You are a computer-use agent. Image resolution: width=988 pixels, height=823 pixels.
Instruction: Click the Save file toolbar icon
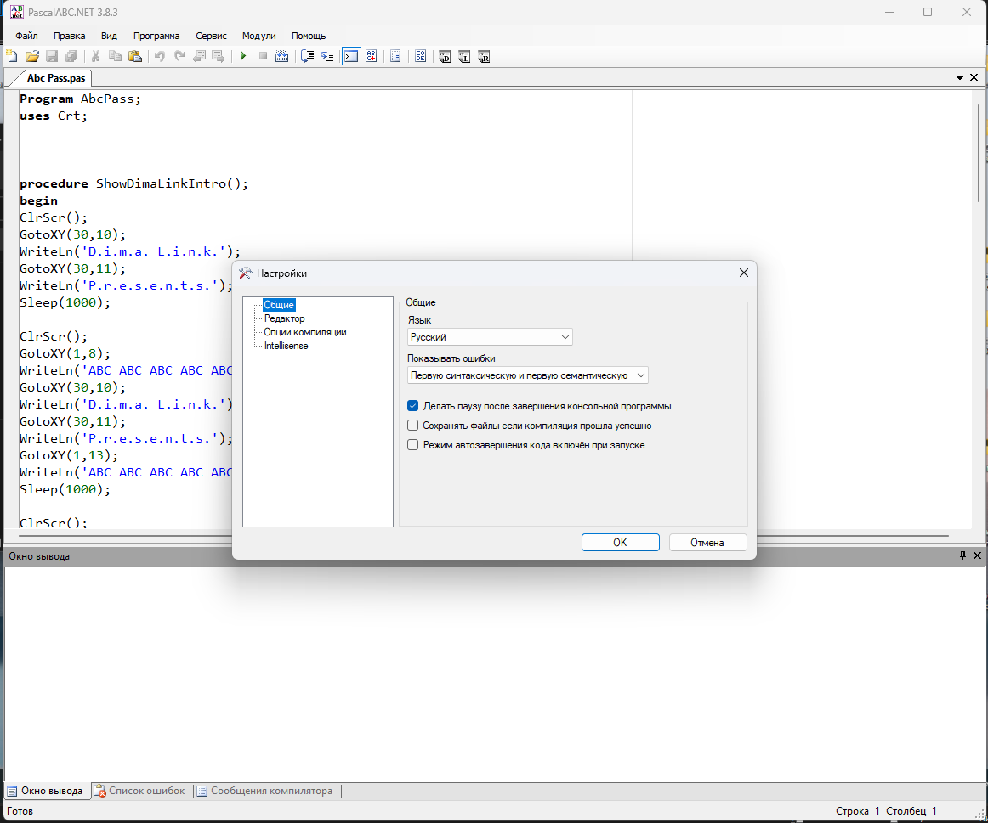tap(53, 56)
